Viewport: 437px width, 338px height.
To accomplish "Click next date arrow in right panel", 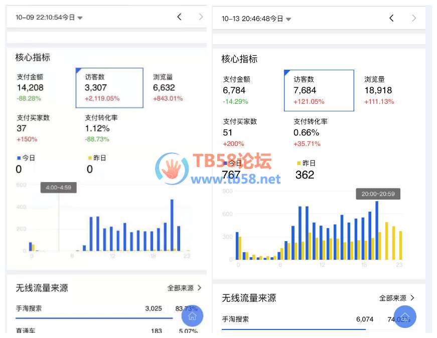I will (413, 19).
